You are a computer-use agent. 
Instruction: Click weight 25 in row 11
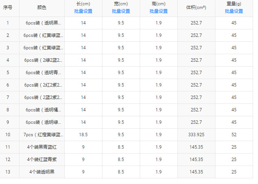(x=234, y=147)
